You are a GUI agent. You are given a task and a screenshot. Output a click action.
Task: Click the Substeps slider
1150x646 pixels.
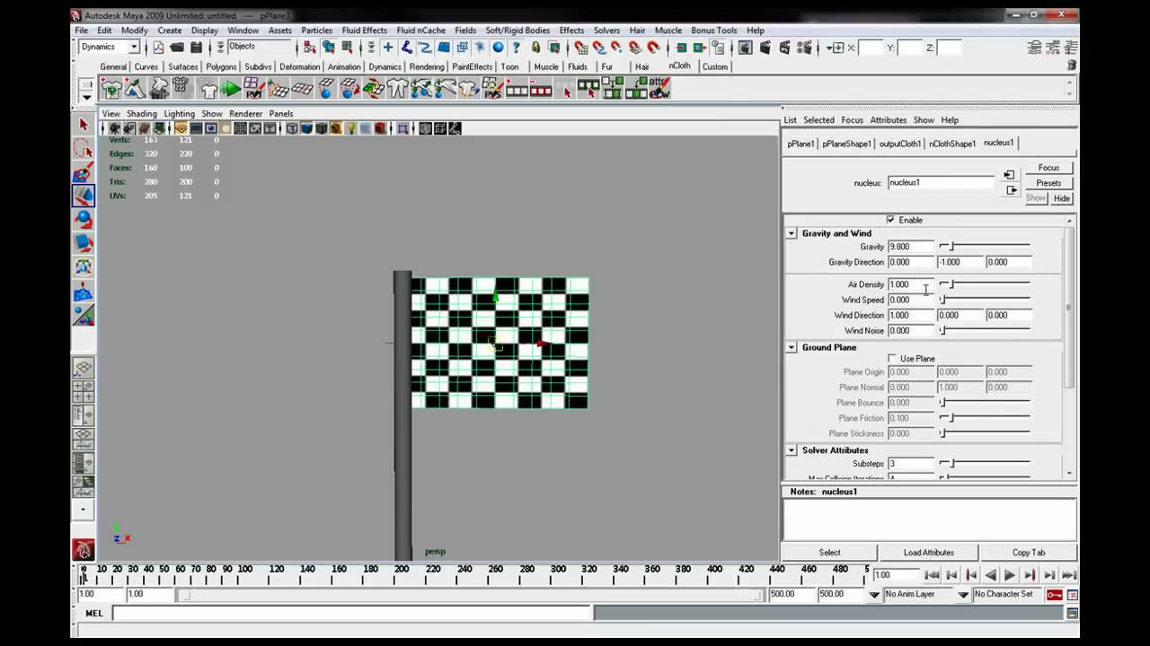coord(985,464)
